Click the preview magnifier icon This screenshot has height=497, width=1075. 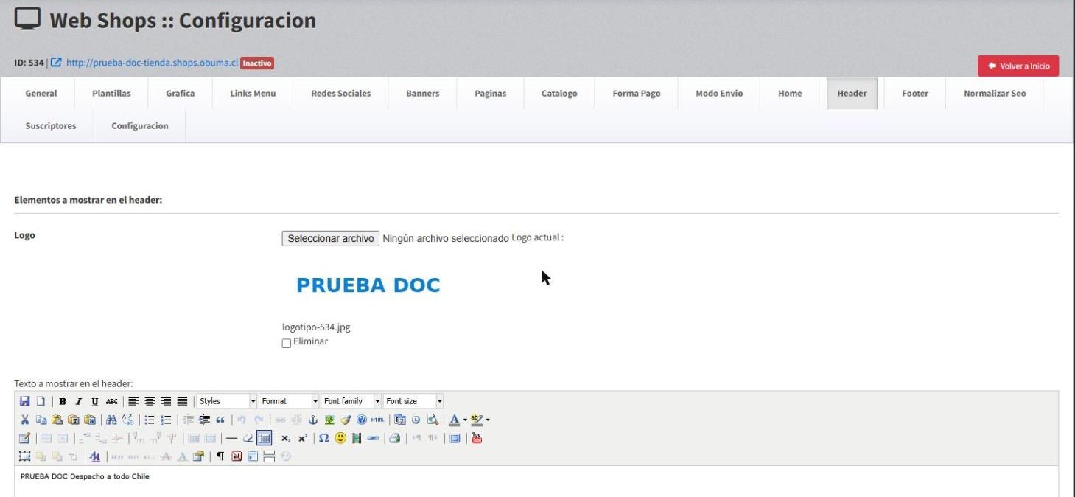tap(433, 420)
